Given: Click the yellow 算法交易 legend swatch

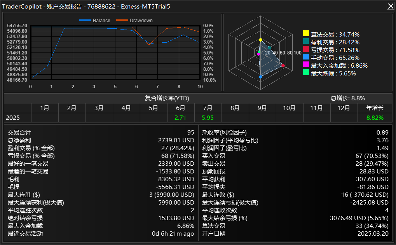Looking at the screenshot, I should point(306,33).
